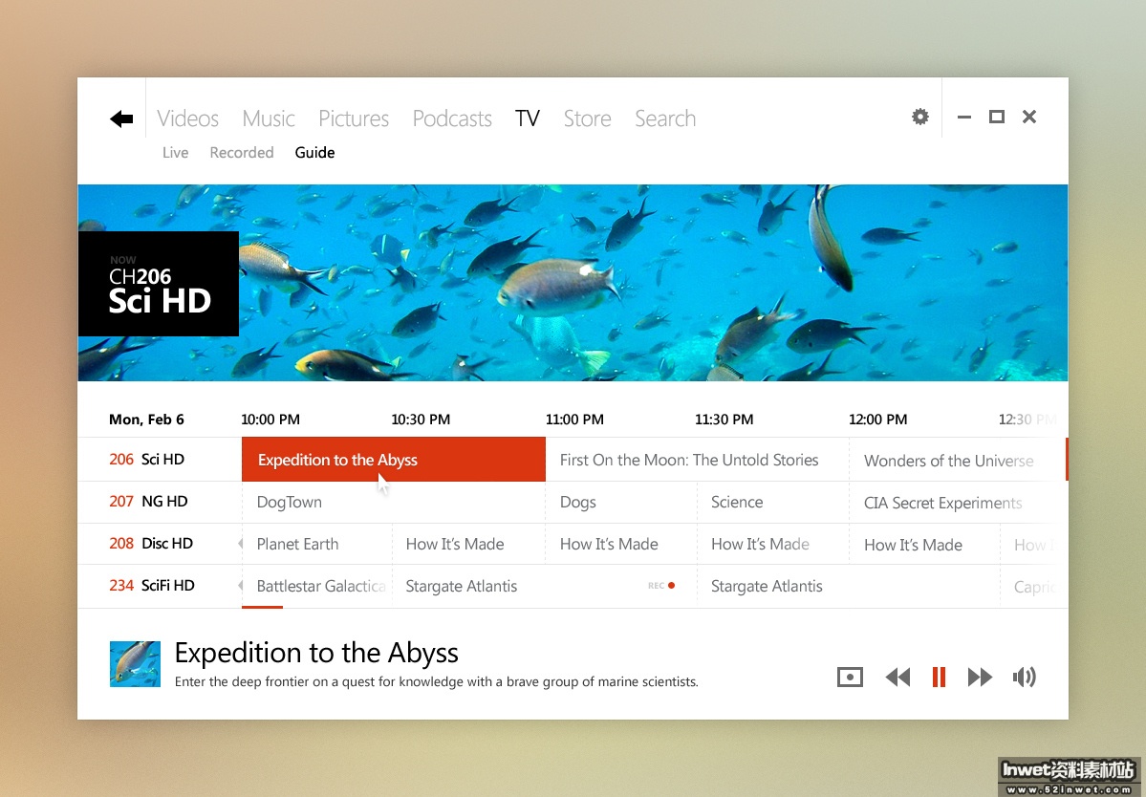Screen dimensions: 1146x797
Task: Select Stargate Atlantis at 10:30 PM
Action: (545, 586)
